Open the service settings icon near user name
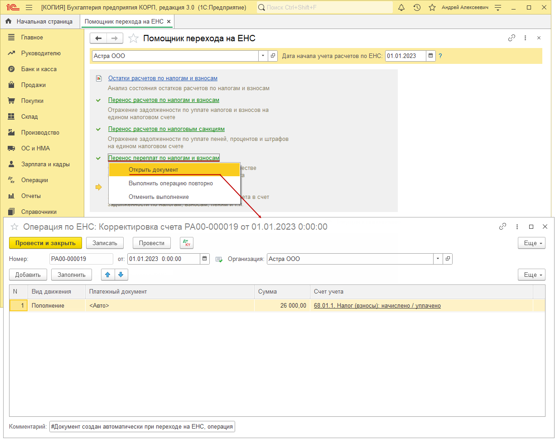Viewport: 555px width, 439px height. coord(498,8)
